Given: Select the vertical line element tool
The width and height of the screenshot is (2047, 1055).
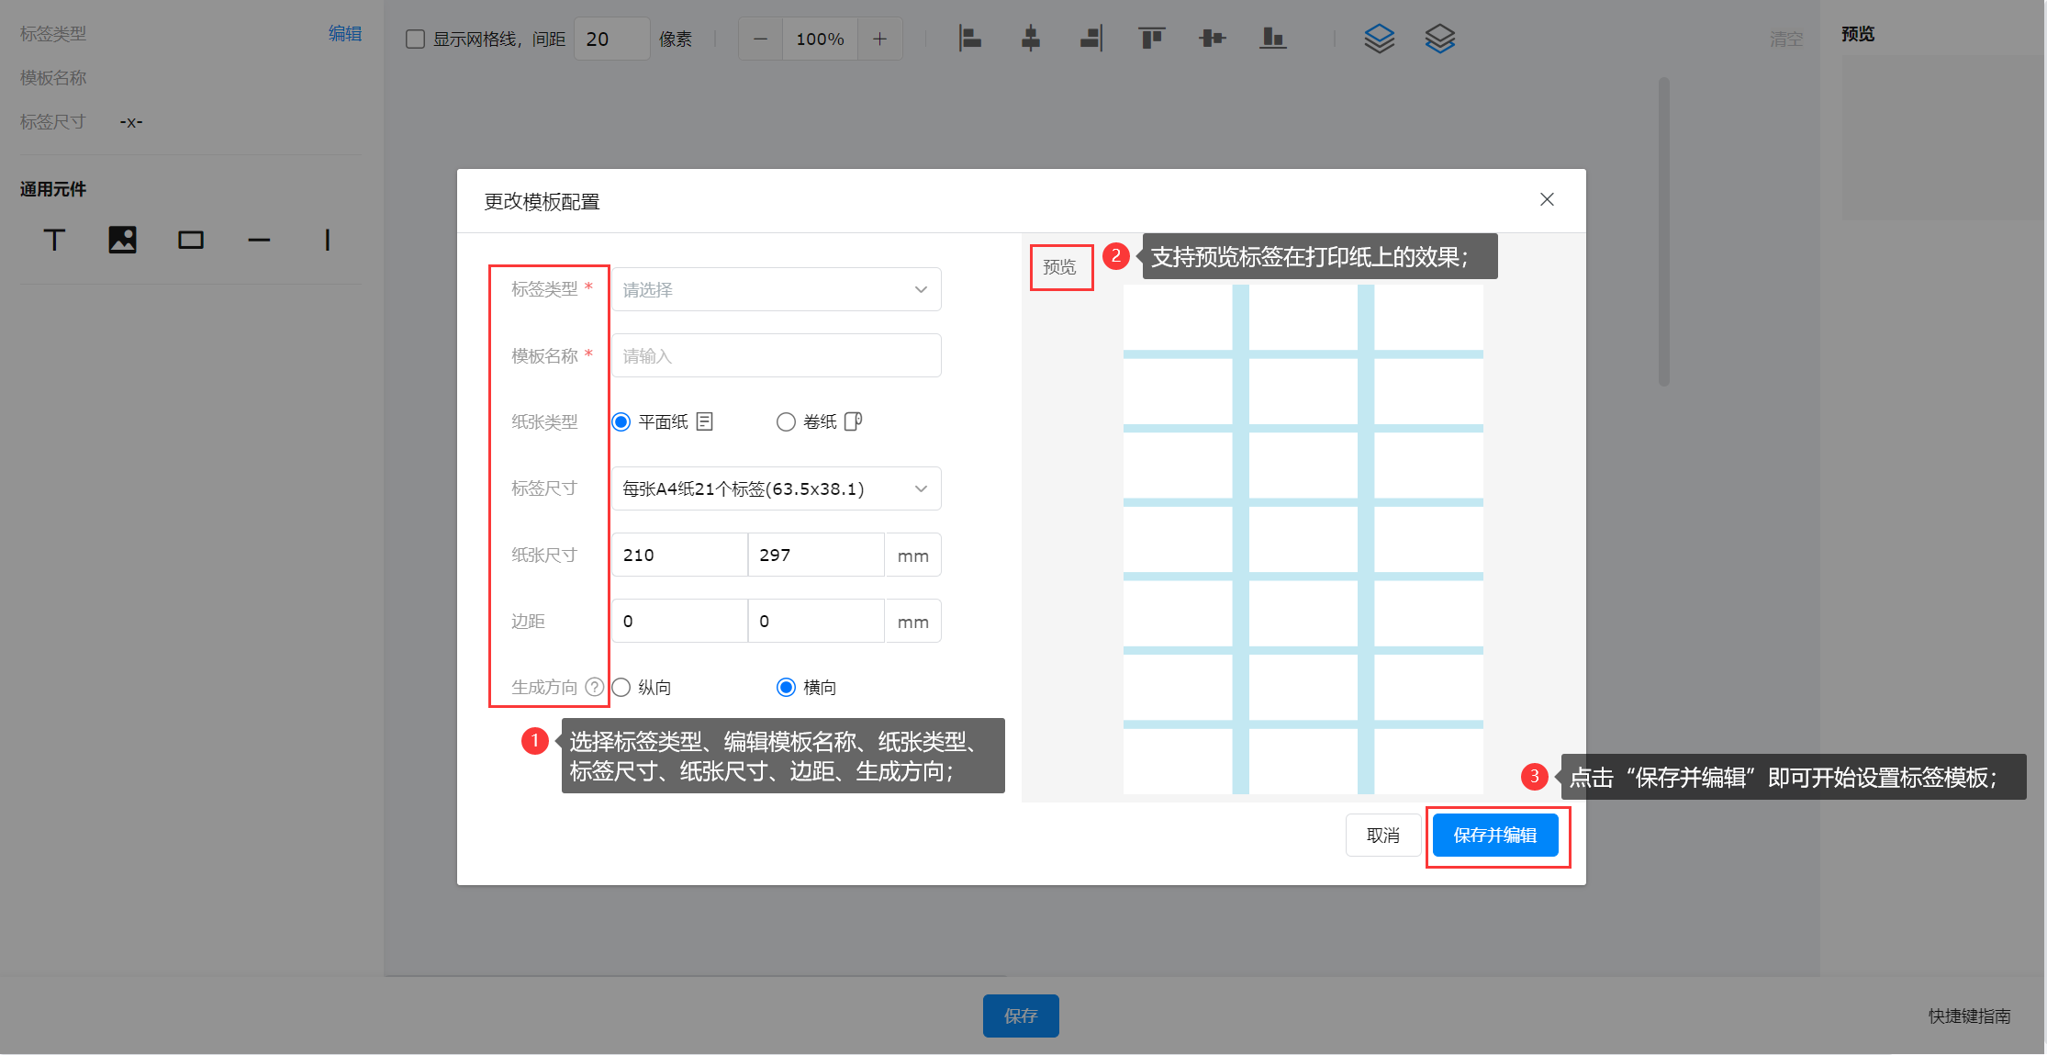Looking at the screenshot, I should pyautogui.click(x=327, y=241).
